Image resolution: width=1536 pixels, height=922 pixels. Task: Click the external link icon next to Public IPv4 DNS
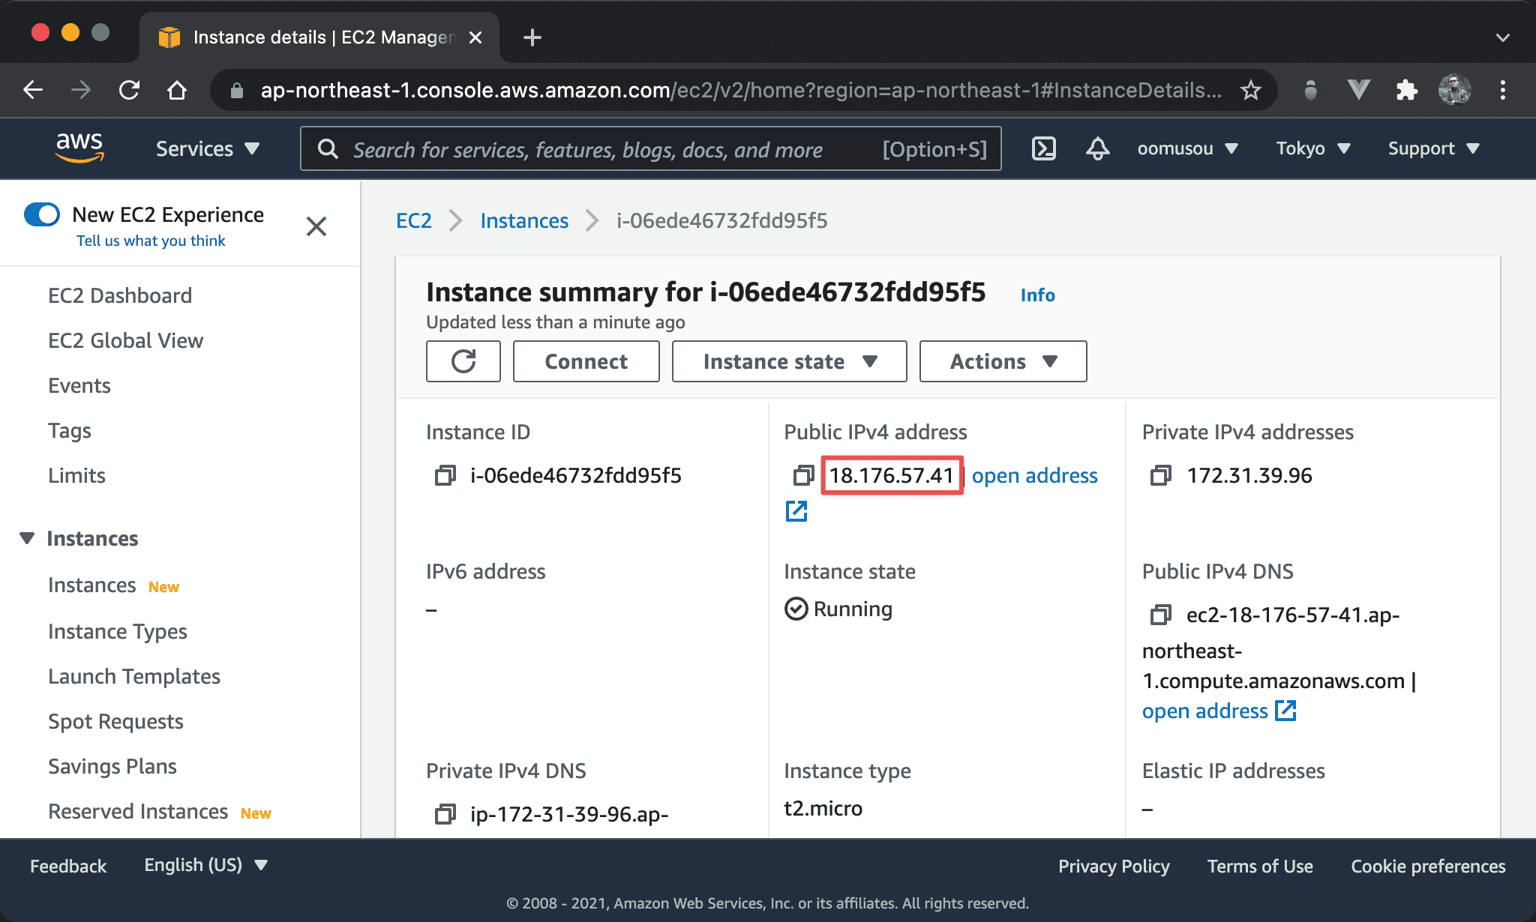click(1285, 709)
